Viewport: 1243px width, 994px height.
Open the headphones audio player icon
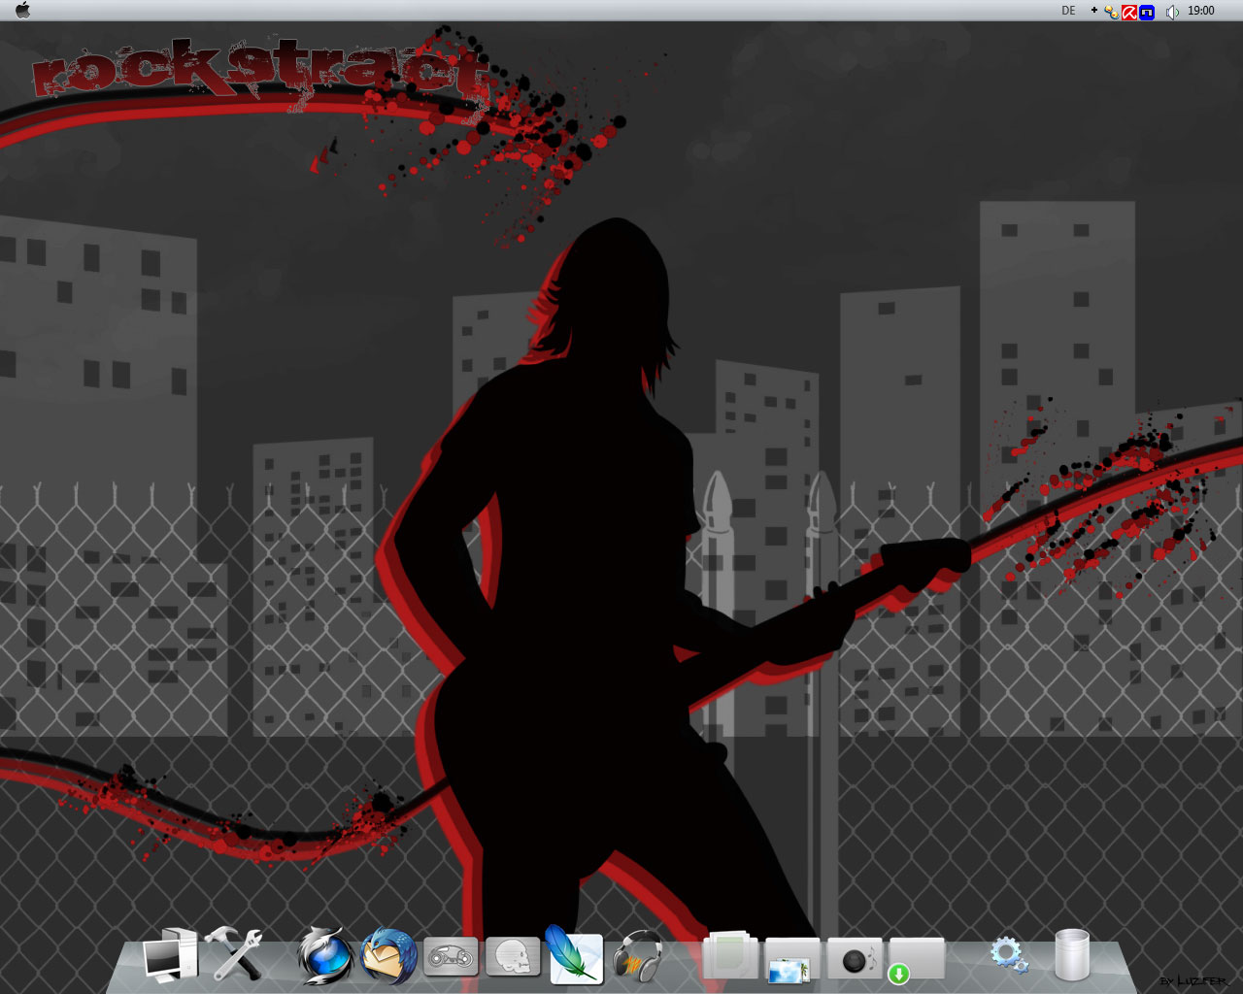tap(638, 956)
